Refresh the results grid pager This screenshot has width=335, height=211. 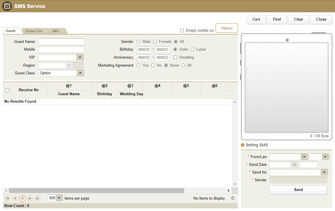[233, 198]
